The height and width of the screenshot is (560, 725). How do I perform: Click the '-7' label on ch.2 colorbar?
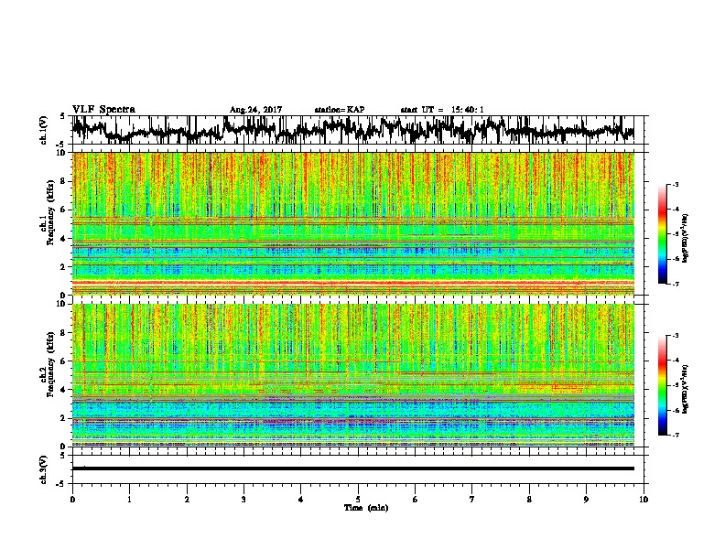[x=675, y=436]
